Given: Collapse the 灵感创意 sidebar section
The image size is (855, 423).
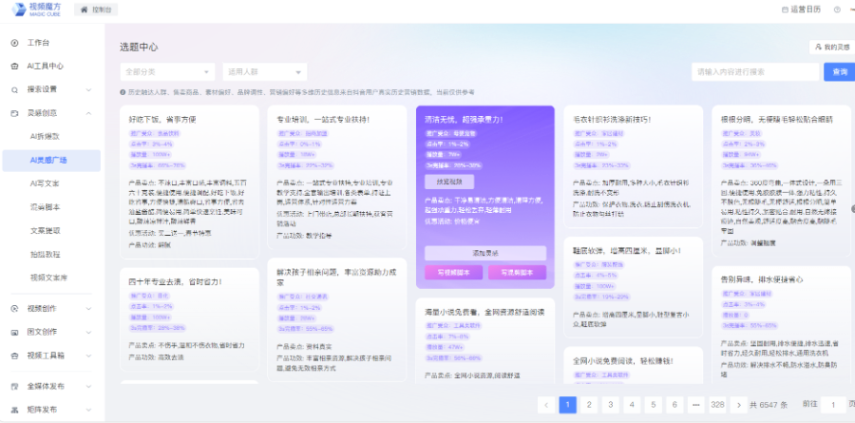Looking at the screenshot, I should 89,113.
